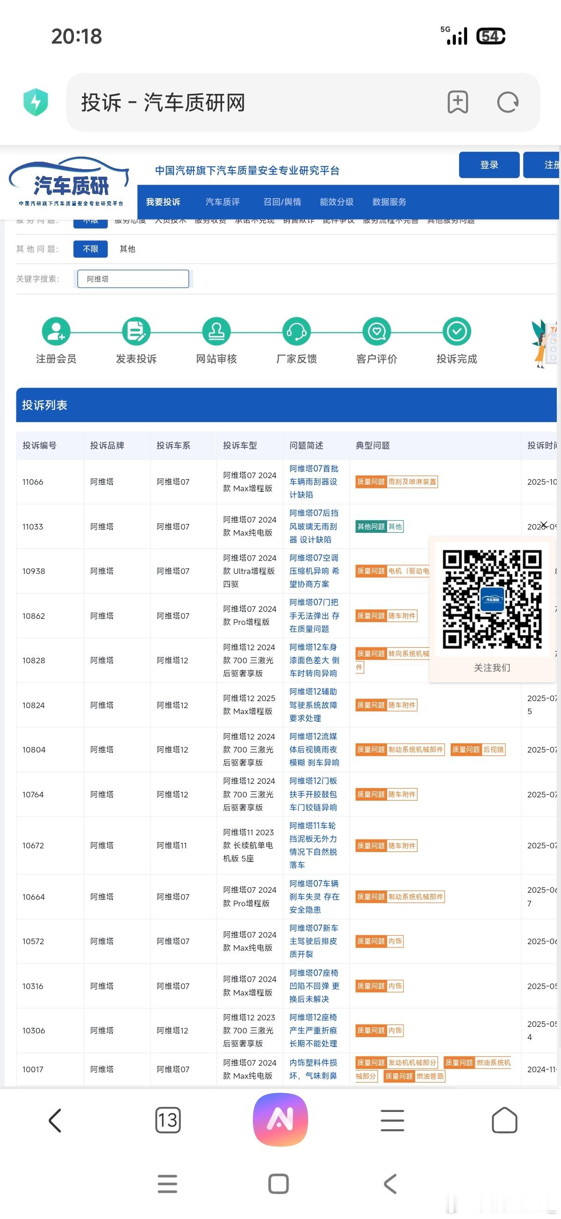This screenshot has height=1219, width=561.
Task: Click the 登录 button
Action: click(x=489, y=165)
